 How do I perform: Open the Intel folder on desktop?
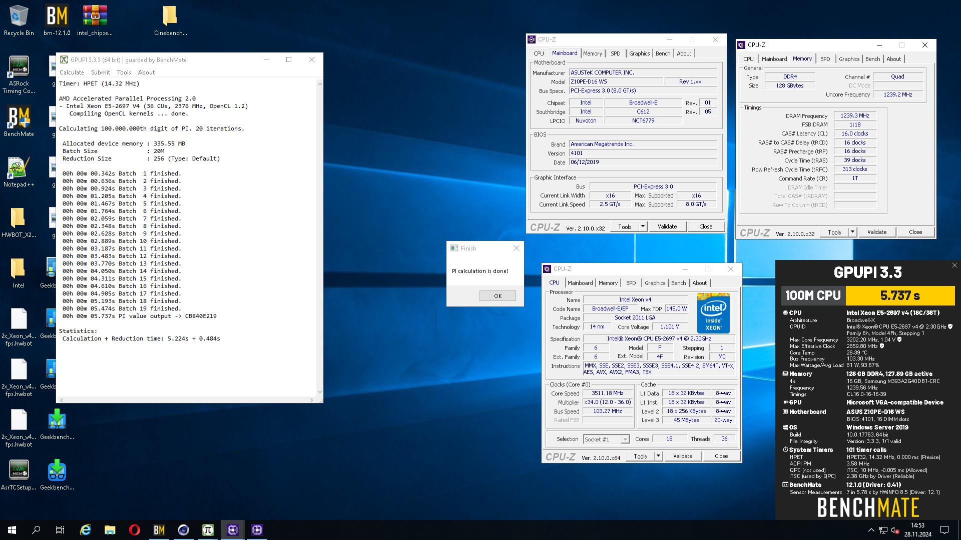click(x=19, y=273)
